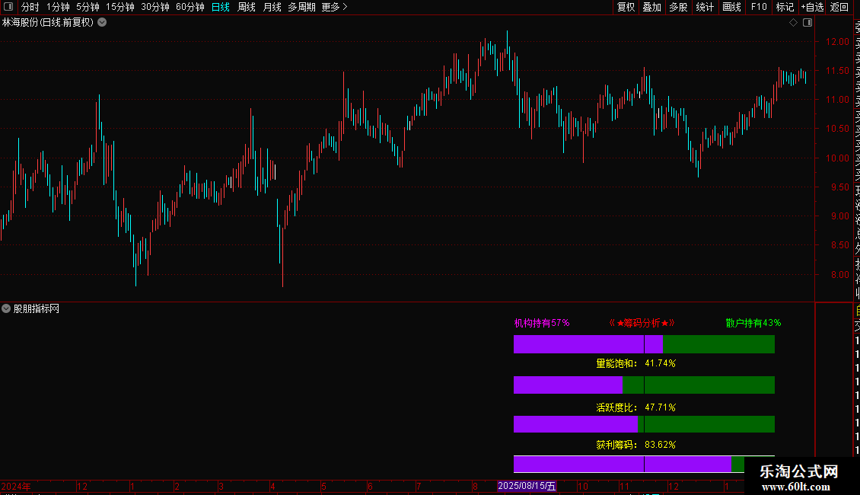The width and height of the screenshot is (860, 495).
Task: Select the 30分钟 period tab
Action: click(x=155, y=7)
